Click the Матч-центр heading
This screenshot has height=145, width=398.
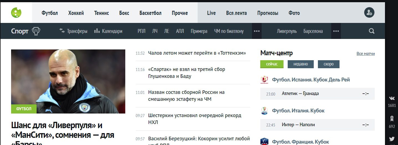[x=276, y=53]
